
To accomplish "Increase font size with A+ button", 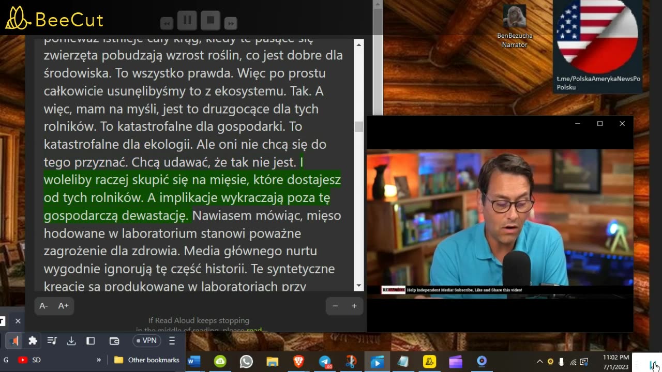I will (x=63, y=306).
